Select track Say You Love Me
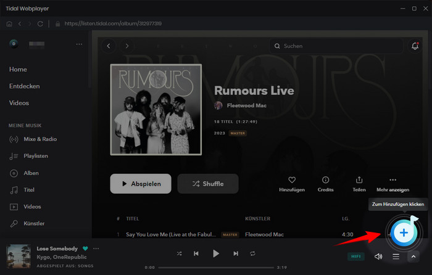Viewport: 432px width, 275px height. [x=171, y=234]
